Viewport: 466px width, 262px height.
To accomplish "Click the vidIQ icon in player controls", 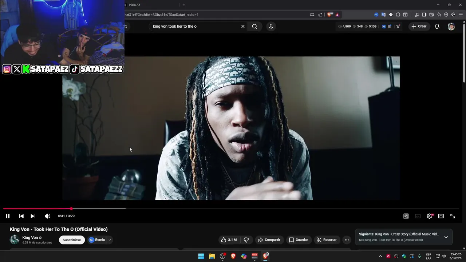I will [x=406, y=216].
